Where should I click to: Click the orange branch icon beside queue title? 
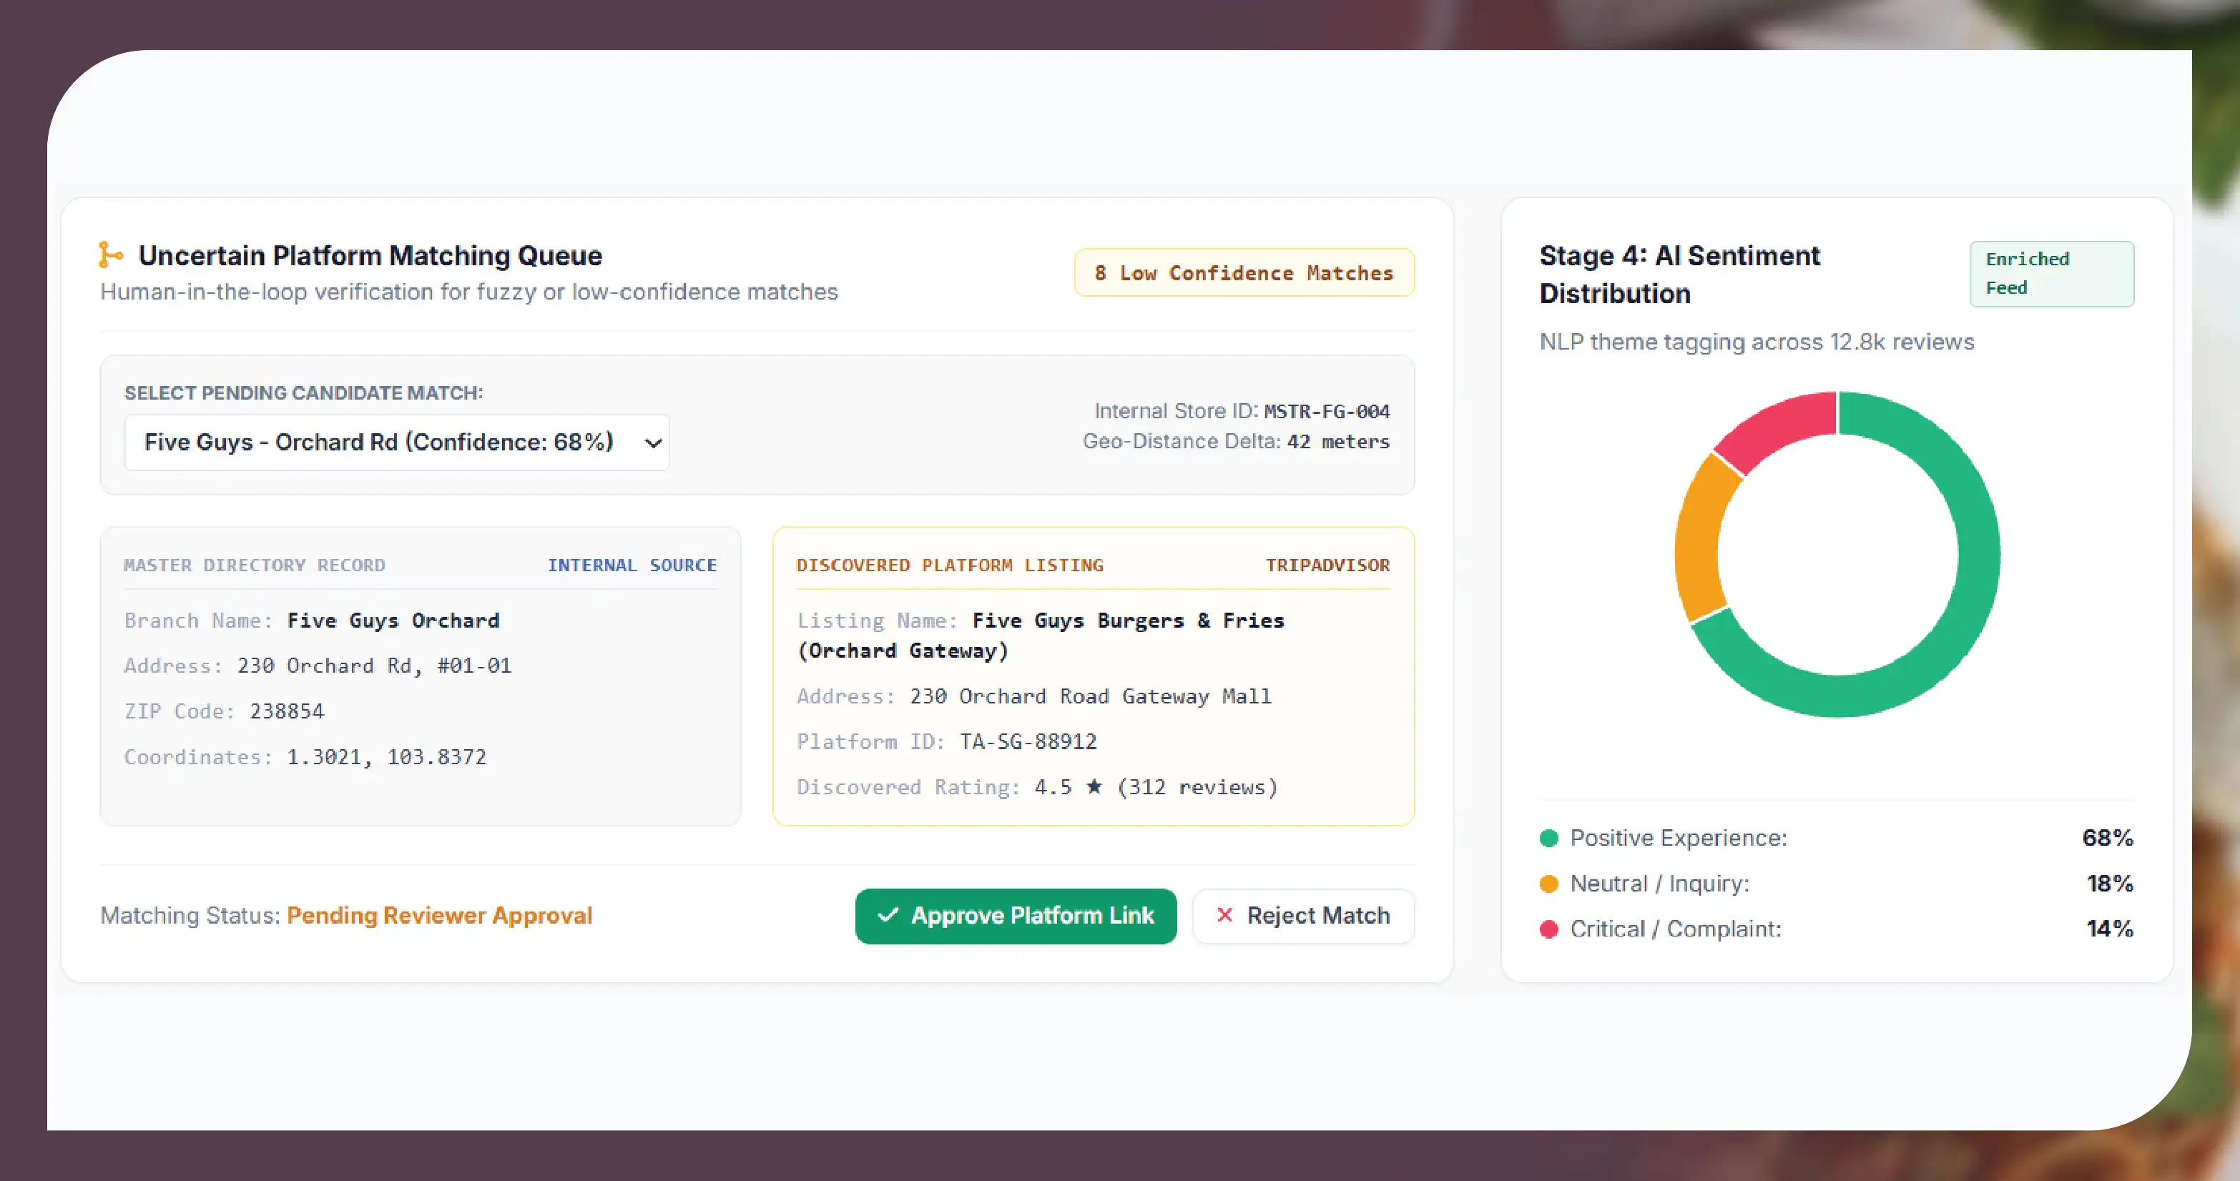tap(110, 255)
